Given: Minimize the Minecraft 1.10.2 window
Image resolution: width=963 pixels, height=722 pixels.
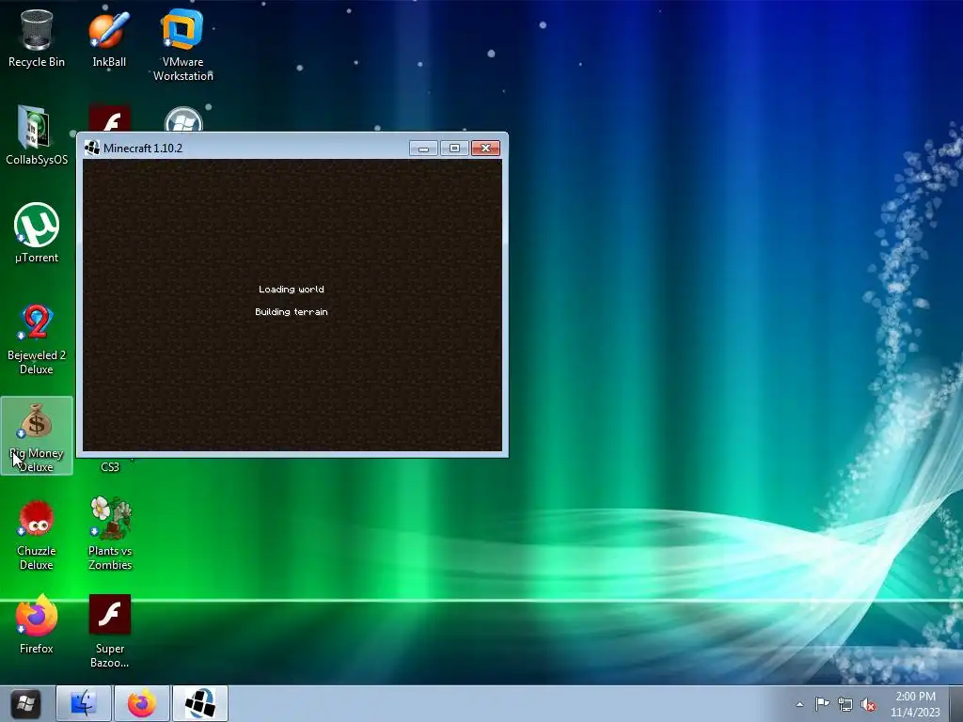Looking at the screenshot, I should [423, 148].
